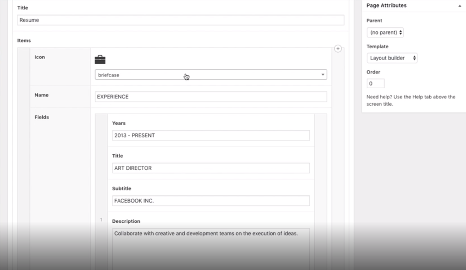Click row number 1 drag handle

(x=101, y=220)
